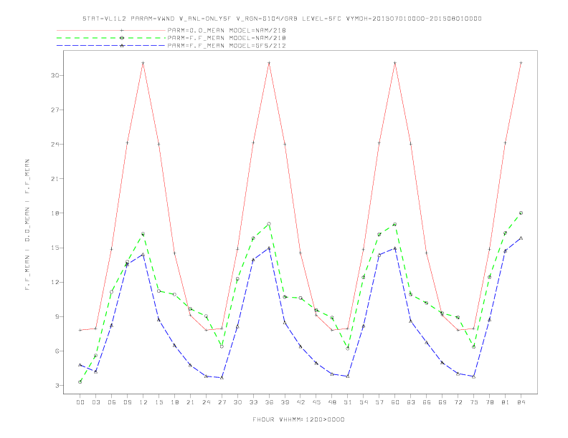Click x-axis tick label 24
568x438 pixels.
(x=206, y=402)
